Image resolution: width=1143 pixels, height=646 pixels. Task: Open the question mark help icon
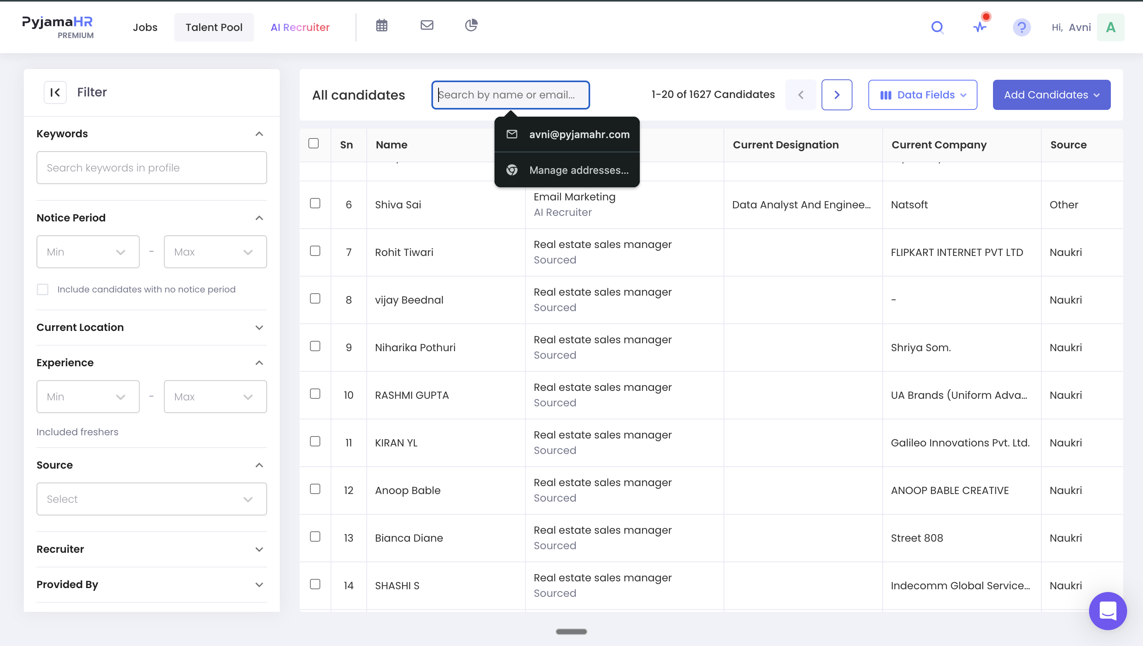coord(1022,27)
